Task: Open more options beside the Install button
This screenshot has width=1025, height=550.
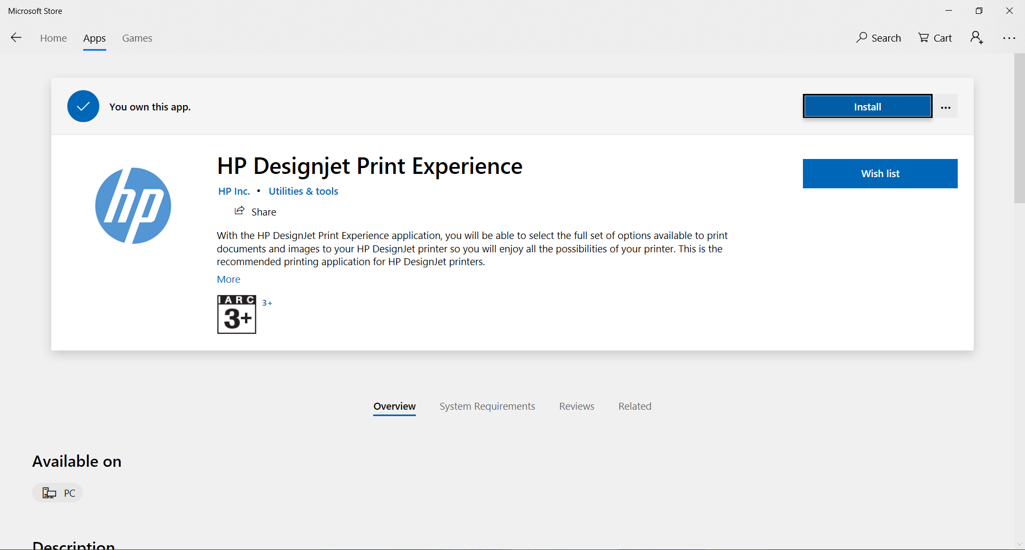Action: pyautogui.click(x=945, y=107)
